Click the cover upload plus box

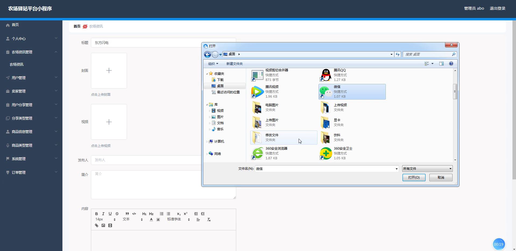109,71
